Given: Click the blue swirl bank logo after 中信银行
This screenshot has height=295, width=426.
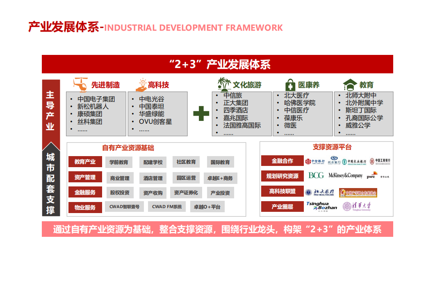Looking at the screenshot, I should tap(334, 160).
